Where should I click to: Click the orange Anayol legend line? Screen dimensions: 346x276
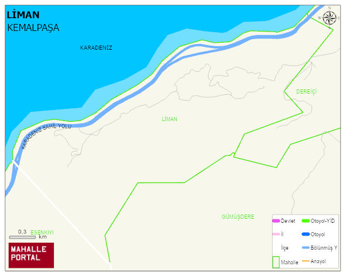point(306,261)
